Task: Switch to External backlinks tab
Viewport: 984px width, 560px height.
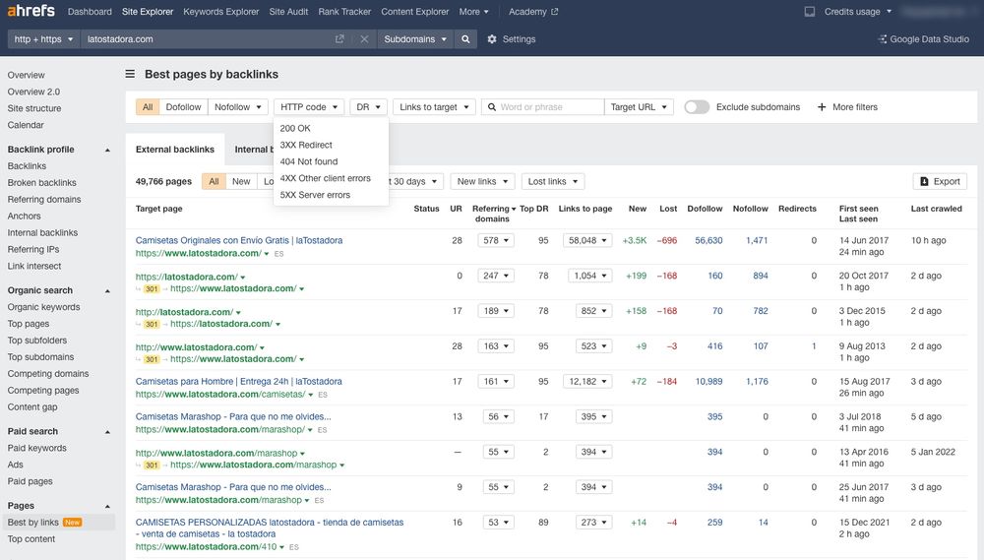Action: click(x=175, y=150)
